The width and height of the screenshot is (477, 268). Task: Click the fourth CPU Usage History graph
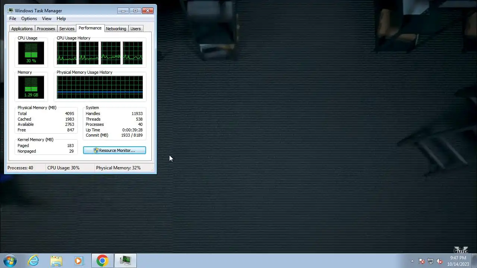click(133, 53)
